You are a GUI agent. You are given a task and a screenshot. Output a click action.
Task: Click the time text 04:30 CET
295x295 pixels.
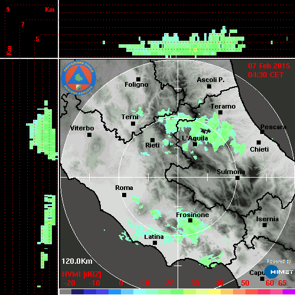[x=265, y=75]
